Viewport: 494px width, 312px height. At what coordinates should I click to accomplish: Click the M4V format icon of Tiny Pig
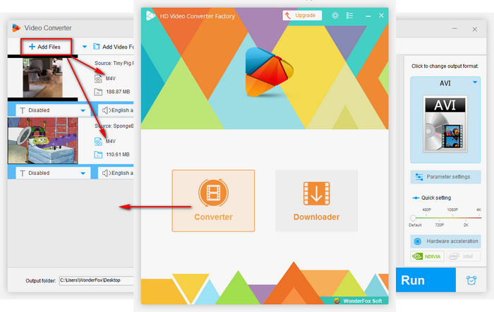click(x=98, y=78)
